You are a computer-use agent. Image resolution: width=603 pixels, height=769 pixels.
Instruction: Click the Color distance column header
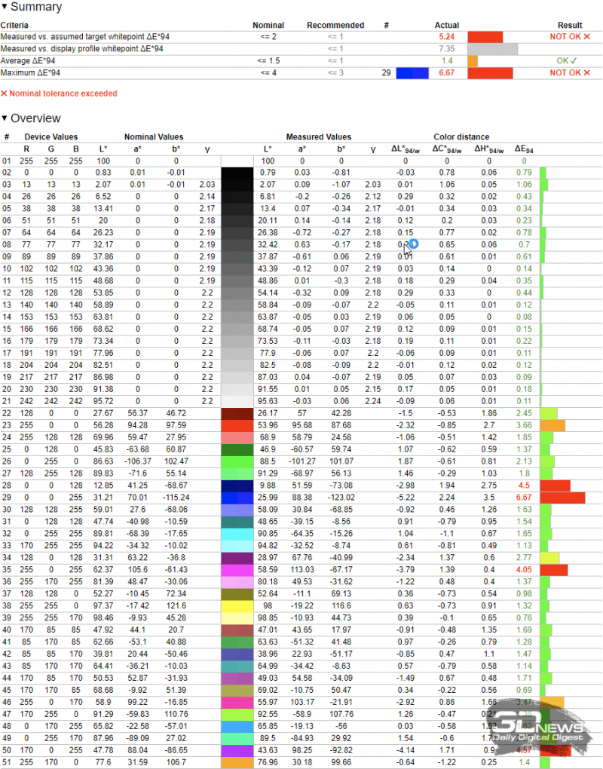pyautogui.click(x=461, y=137)
